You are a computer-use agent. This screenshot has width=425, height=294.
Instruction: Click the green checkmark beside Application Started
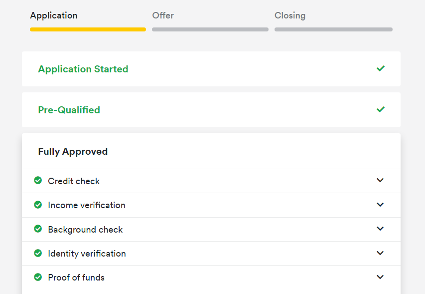381,68
